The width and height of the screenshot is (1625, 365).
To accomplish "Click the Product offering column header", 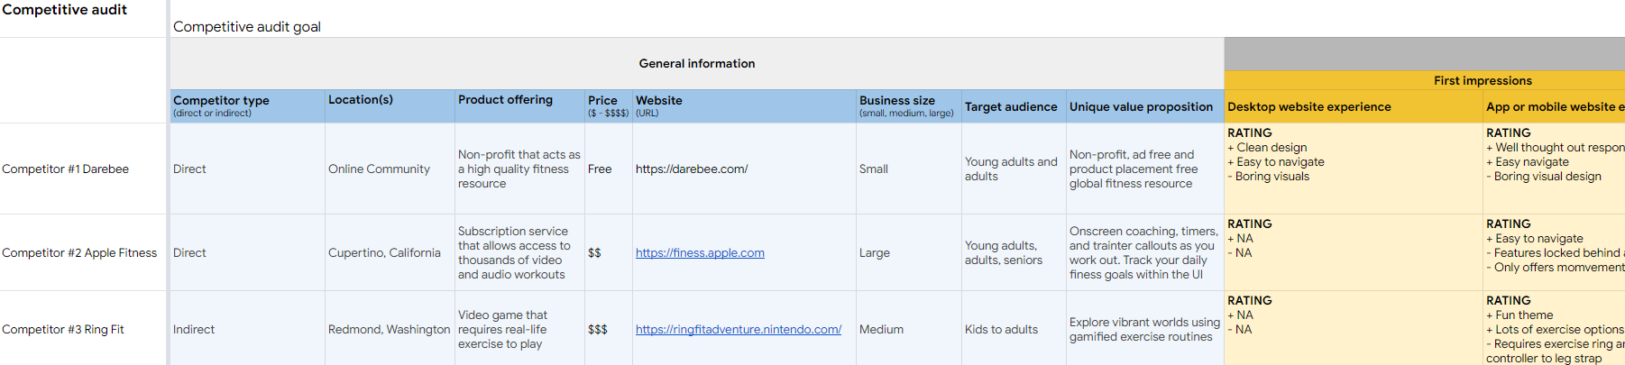I will click(x=505, y=100).
